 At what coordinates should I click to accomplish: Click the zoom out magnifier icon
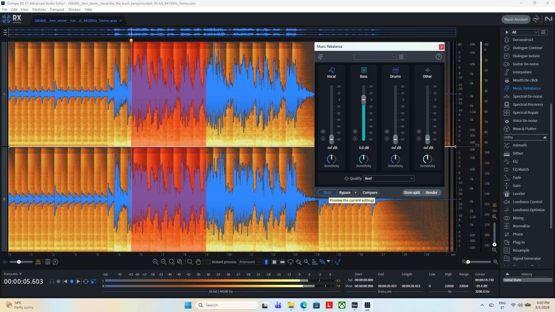[x=164, y=262]
